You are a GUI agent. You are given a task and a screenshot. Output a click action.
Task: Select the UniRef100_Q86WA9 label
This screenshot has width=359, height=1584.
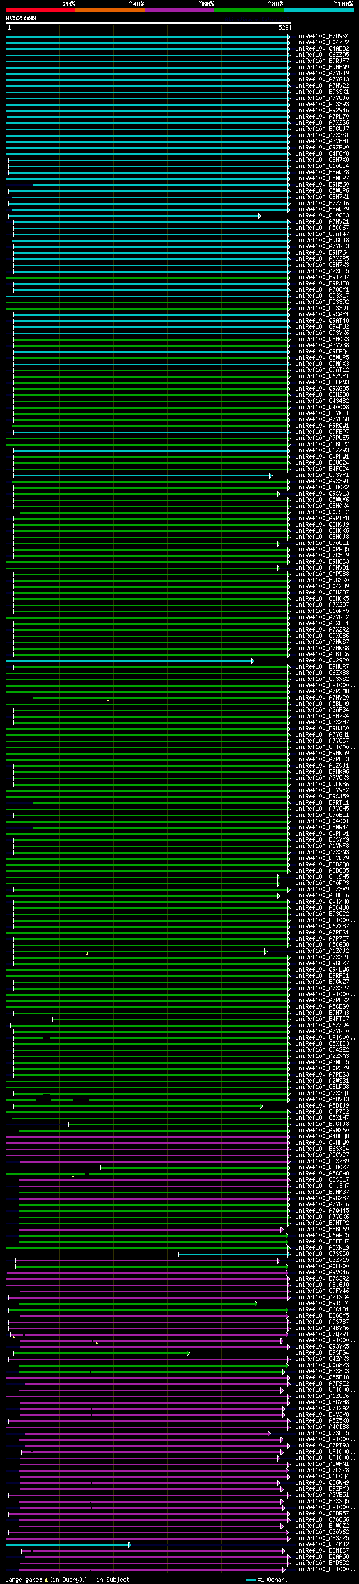[x=322, y=1482]
